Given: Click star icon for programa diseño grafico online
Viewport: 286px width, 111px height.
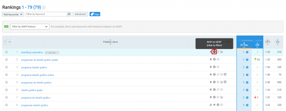Looking at the screenshot, I should tap(211, 74).
